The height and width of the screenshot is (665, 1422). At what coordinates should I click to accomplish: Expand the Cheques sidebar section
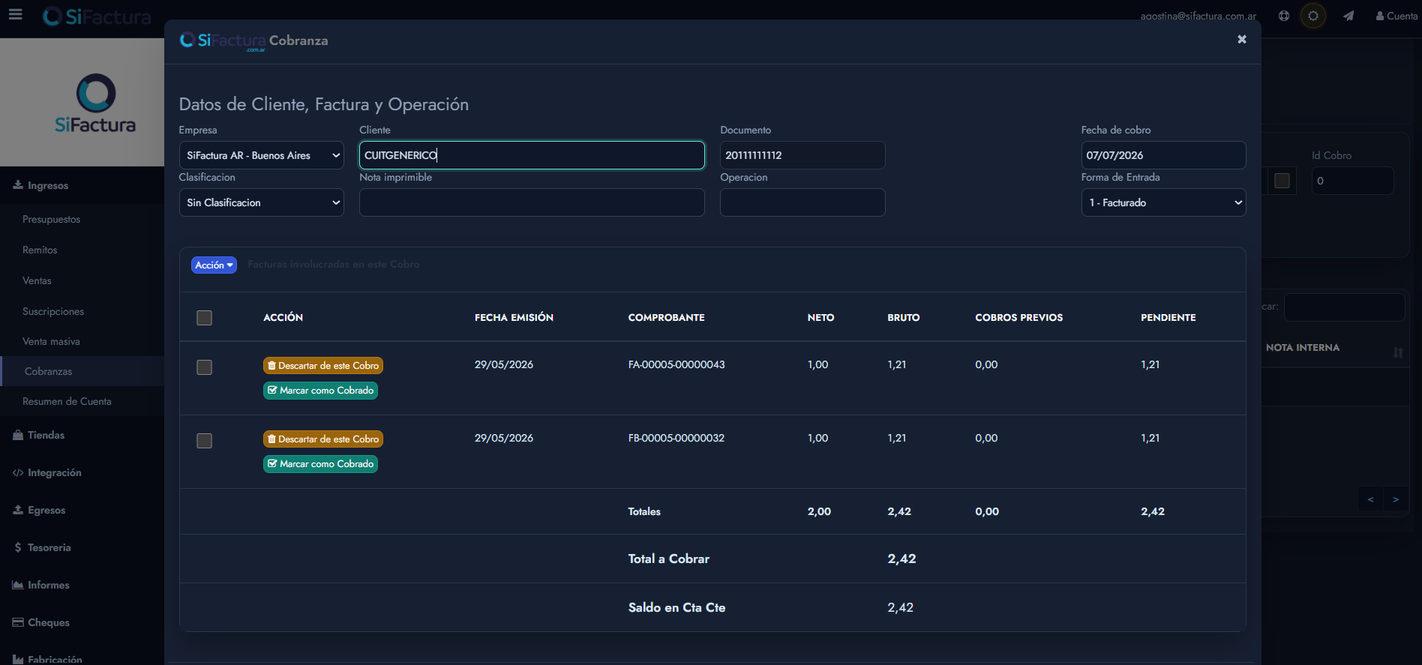pyautogui.click(x=82, y=622)
